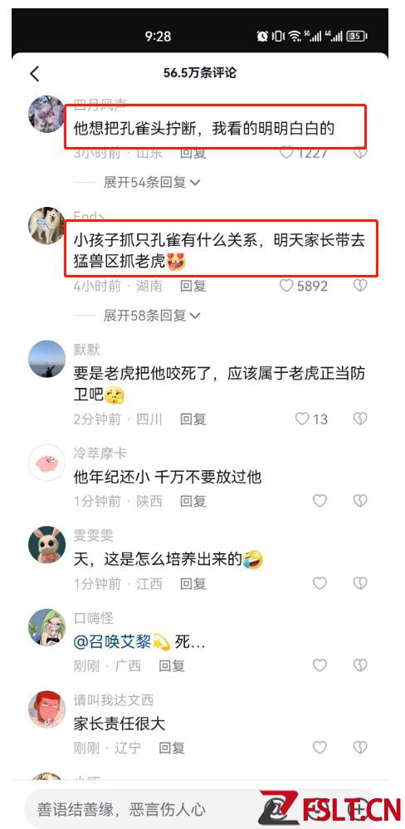Reply to 请叫我达文西's comment from 辽宁
405x829 pixels.
coord(172,748)
